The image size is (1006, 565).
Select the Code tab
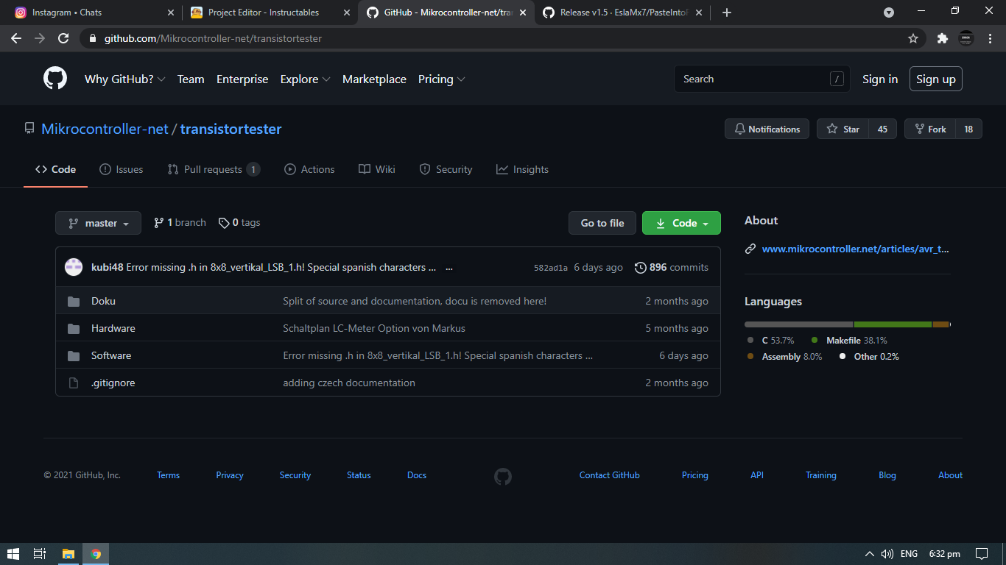(56, 169)
